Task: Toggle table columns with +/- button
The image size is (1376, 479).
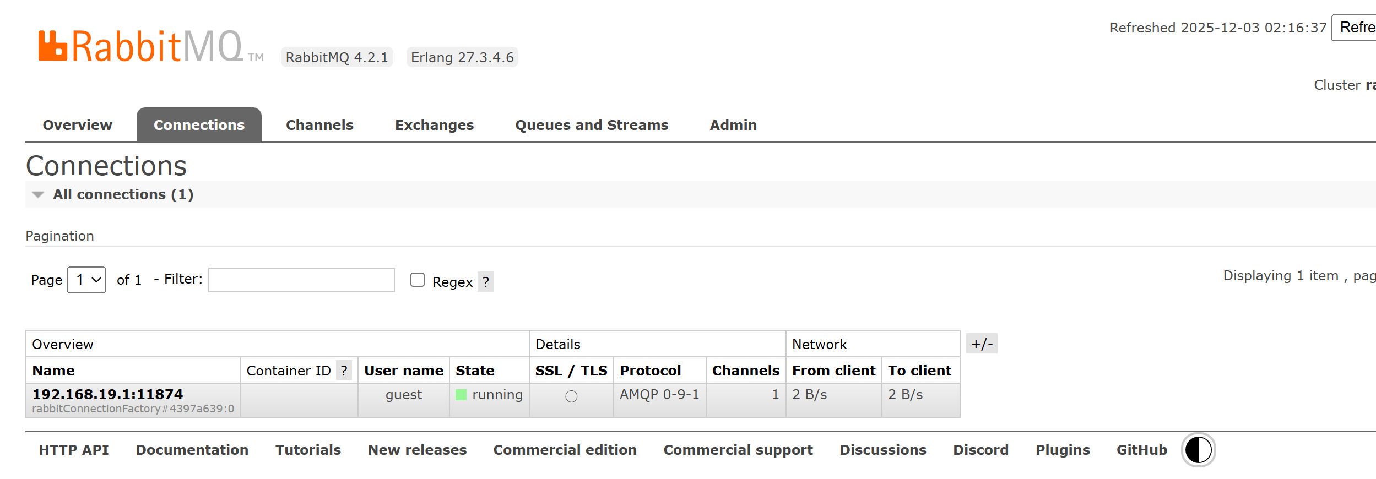Action: pyautogui.click(x=982, y=344)
